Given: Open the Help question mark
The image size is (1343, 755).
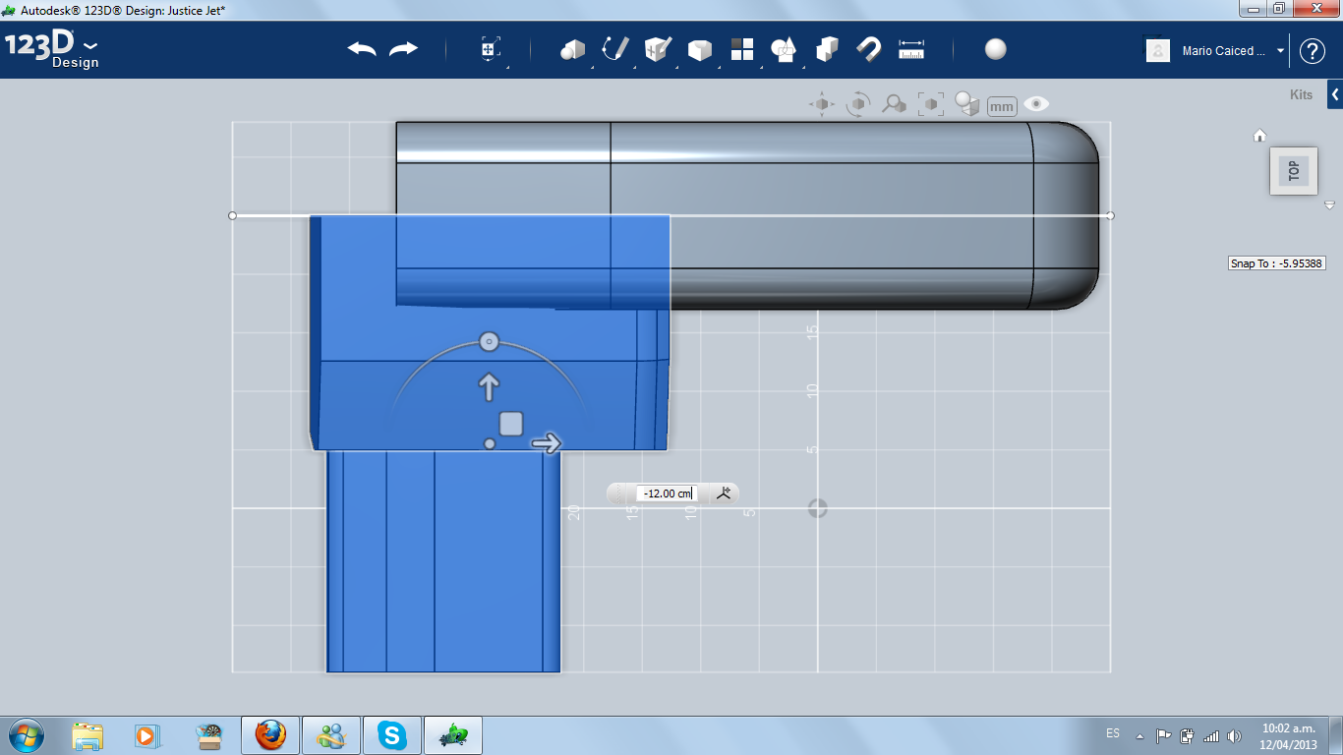Looking at the screenshot, I should (1313, 51).
